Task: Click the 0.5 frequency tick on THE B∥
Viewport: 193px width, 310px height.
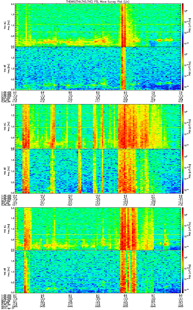Action: pos(13,283)
